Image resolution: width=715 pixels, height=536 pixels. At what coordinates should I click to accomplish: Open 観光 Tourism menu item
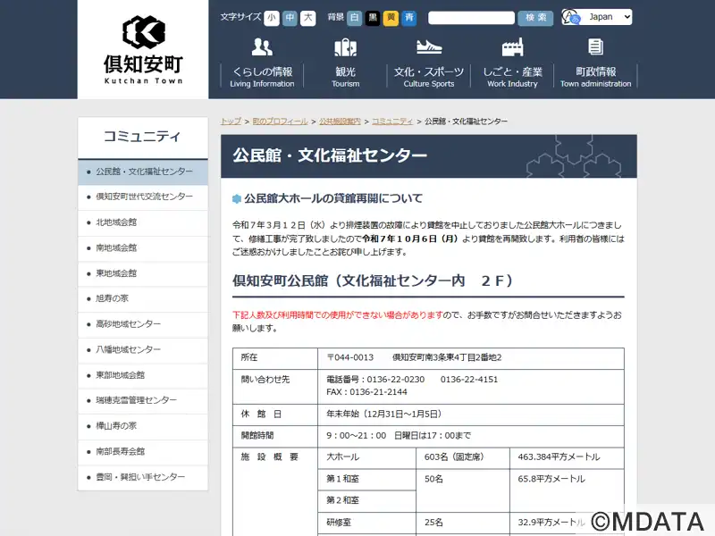coord(346,76)
